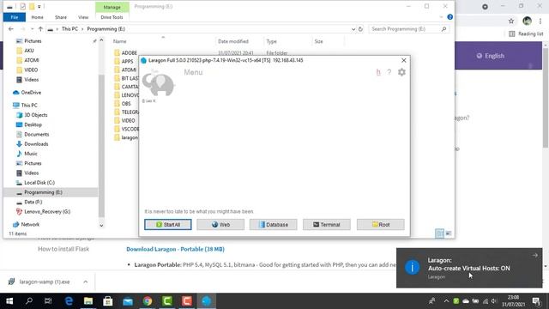Open Microsoft Edge from taskbar
This screenshot has width=549, height=309.
69,301
